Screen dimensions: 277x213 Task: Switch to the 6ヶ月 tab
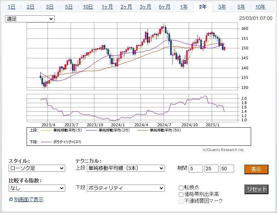tap(165, 7)
